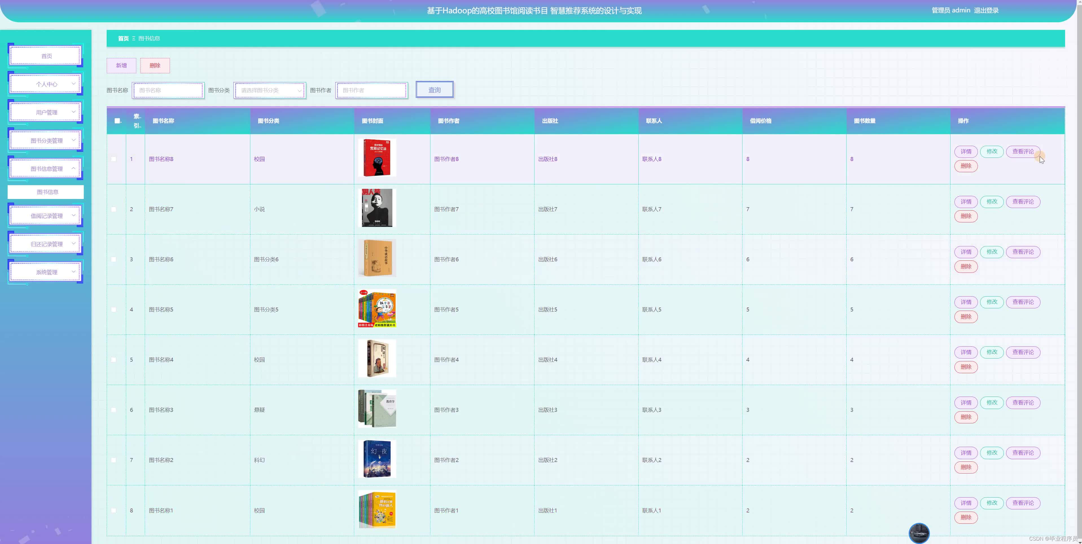Image resolution: width=1082 pixels, height=544 pixels.
Task: Click the page vertical scrollbar
Action: click(1079, 272)
